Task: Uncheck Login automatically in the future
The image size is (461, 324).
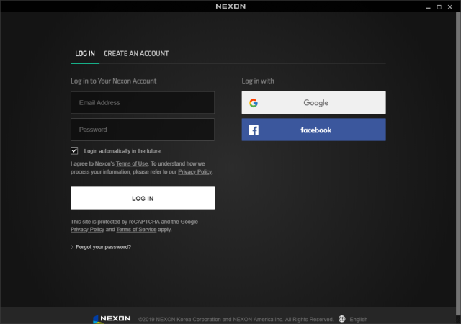Action: pyautogui.click(x=74, y=151)
